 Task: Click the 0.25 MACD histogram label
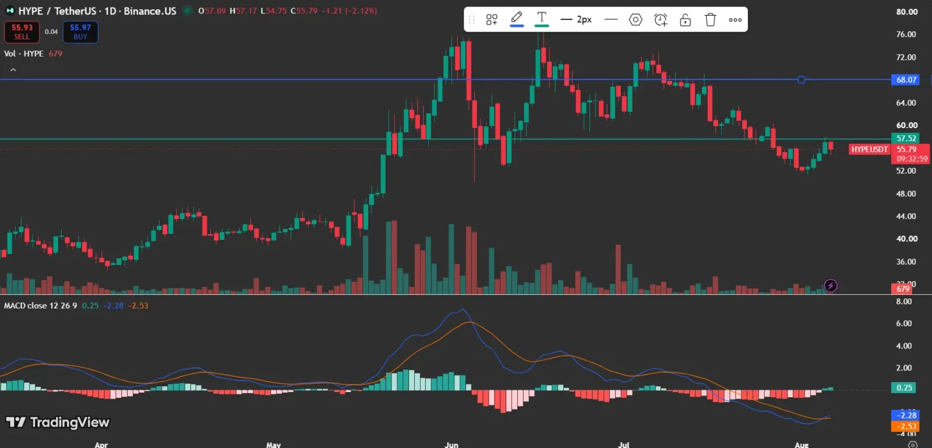[x=904, y=387]
